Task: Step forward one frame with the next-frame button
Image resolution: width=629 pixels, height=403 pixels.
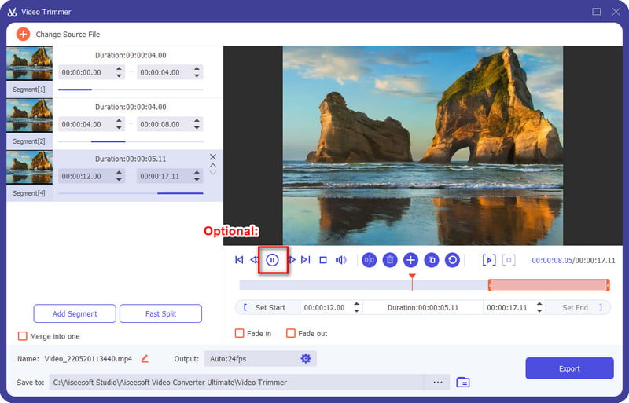Action: click(292, 260)
